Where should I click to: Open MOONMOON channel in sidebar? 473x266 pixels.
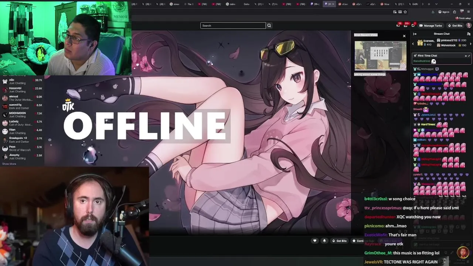pyautogui.click(x=22, y=115)
